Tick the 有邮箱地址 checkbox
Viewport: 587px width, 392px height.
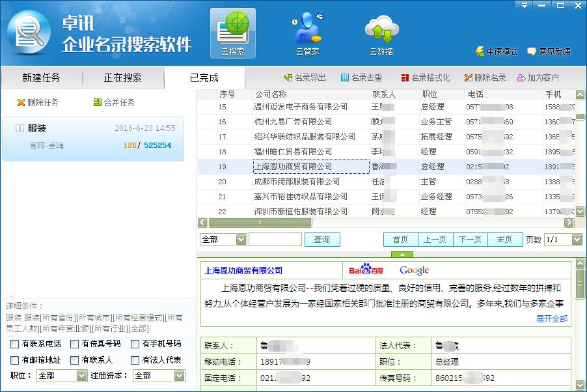15,360
